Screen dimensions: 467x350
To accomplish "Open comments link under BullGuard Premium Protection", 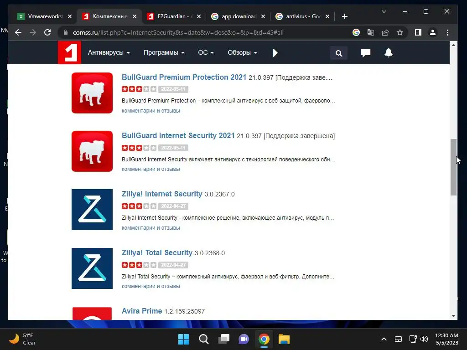I will [150, 111].
